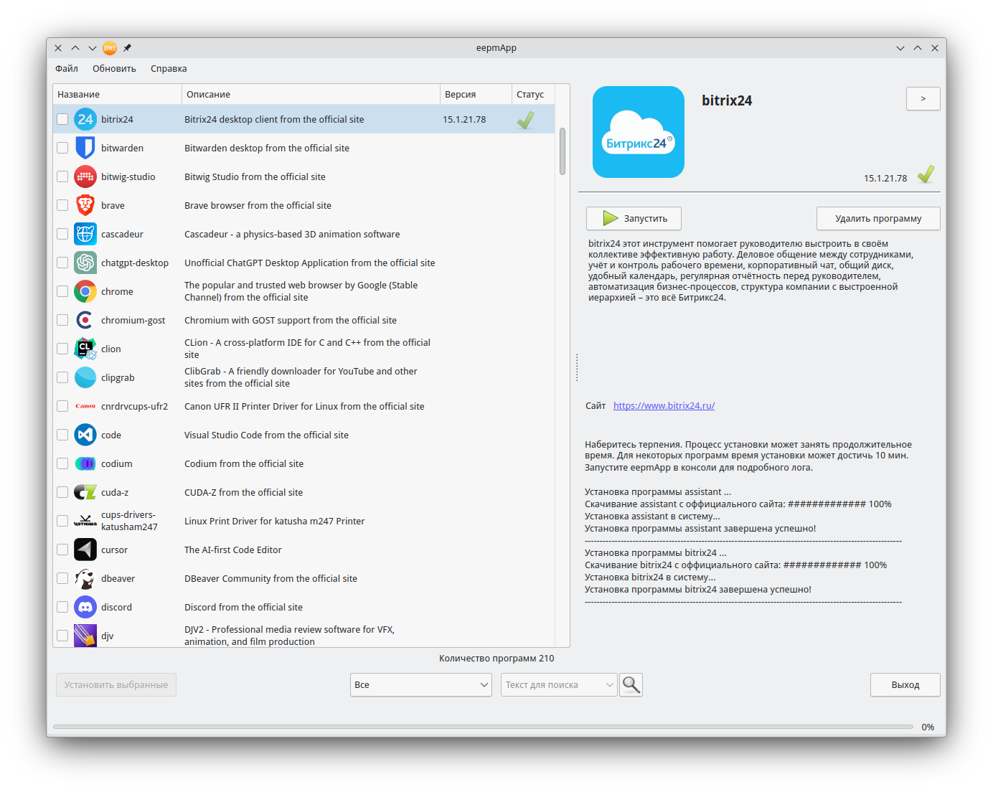
Task: Click the chrome browser icon
Action: (85, 291)
